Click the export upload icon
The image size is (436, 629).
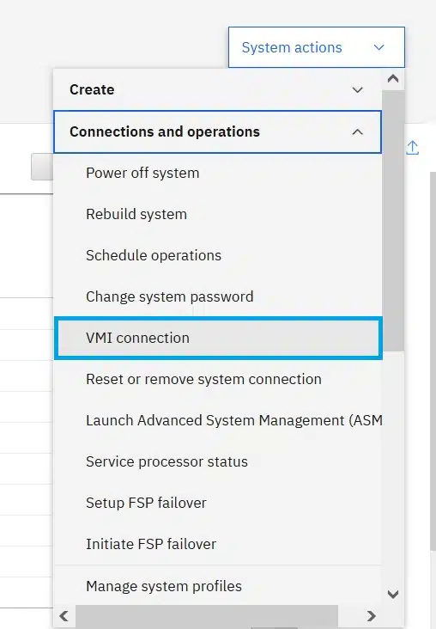(x=412, y=148)
